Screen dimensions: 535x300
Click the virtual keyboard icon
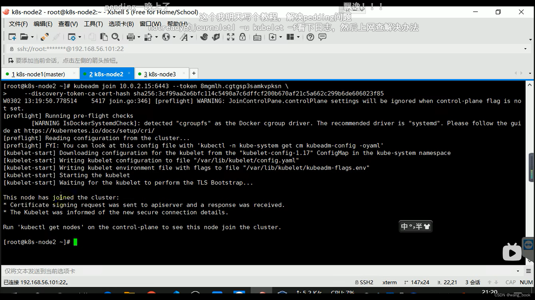[x=257, y=37]
